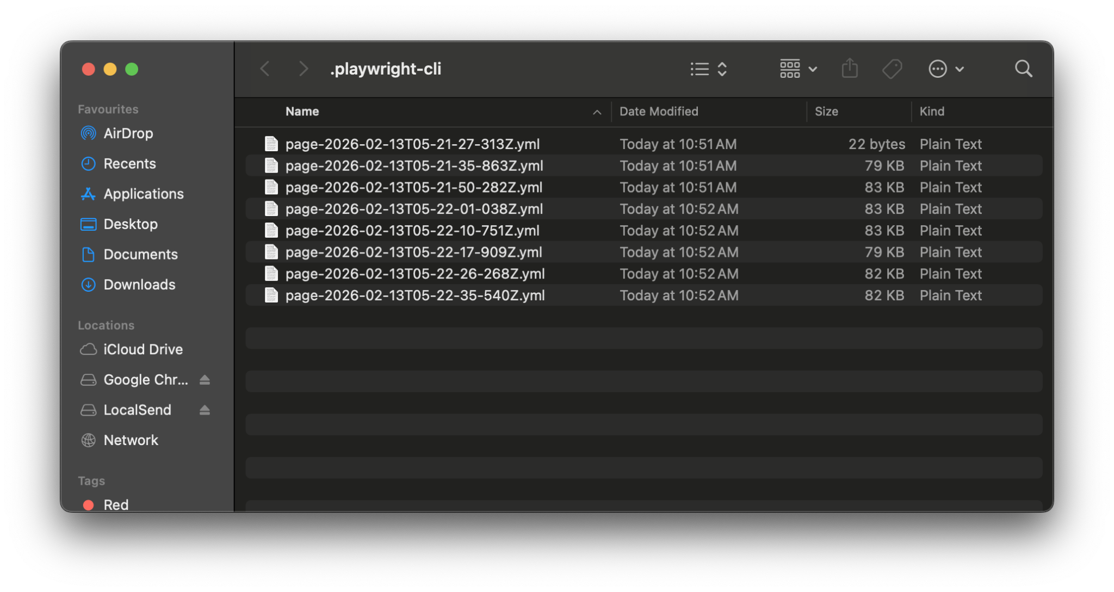Open the Search icon
Screen dimensions: 1114x592
[1023, 69]
